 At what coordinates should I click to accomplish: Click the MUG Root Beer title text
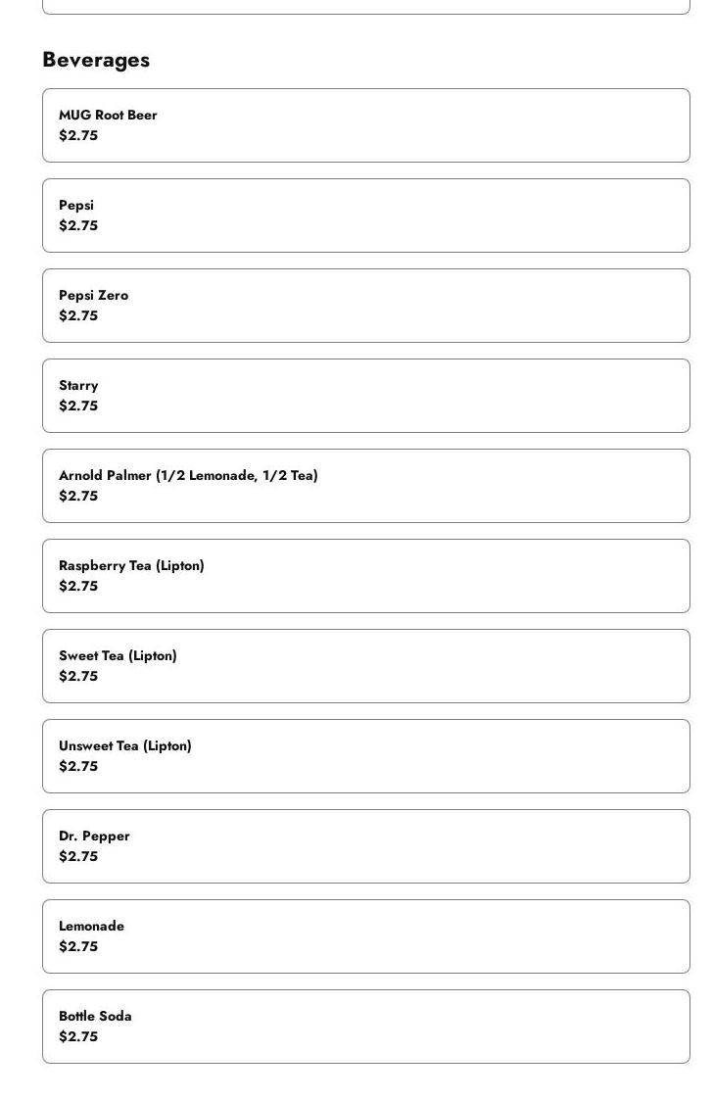click(108, 115)
